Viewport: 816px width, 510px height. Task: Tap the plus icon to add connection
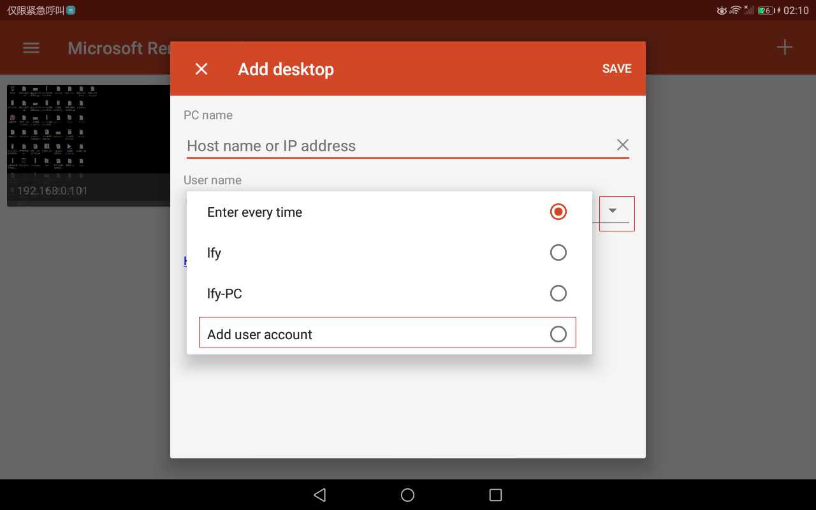[x=785, y=47]
